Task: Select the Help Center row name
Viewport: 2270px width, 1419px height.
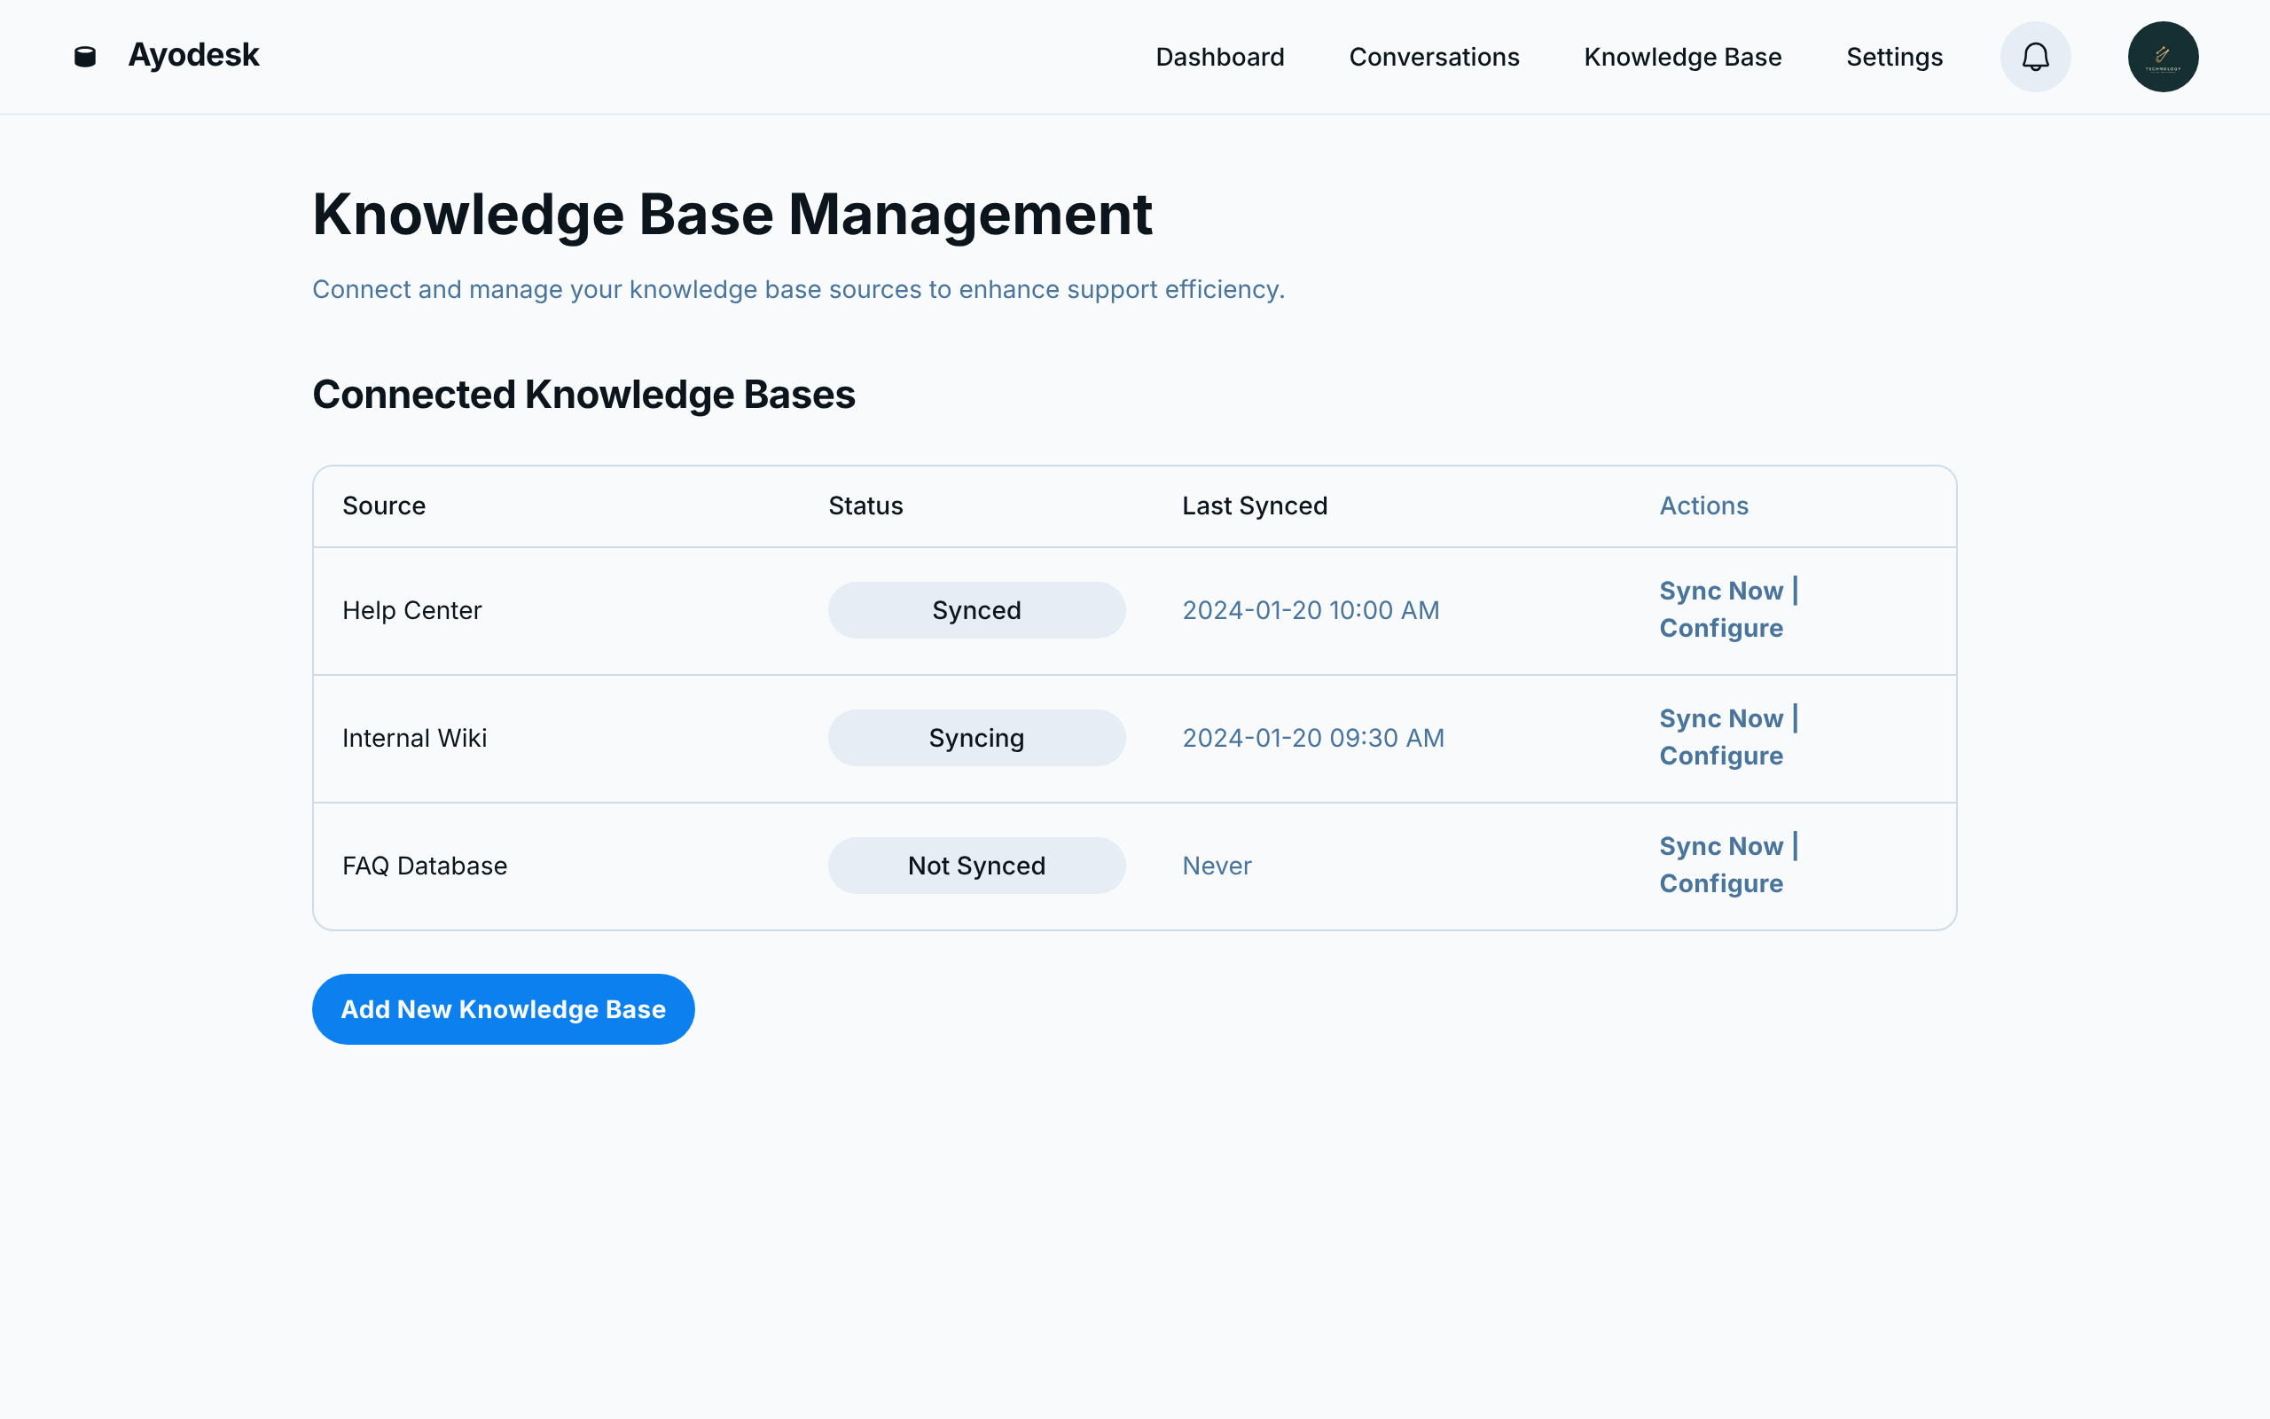Action: pyautogui.click(x=411, y=610)
